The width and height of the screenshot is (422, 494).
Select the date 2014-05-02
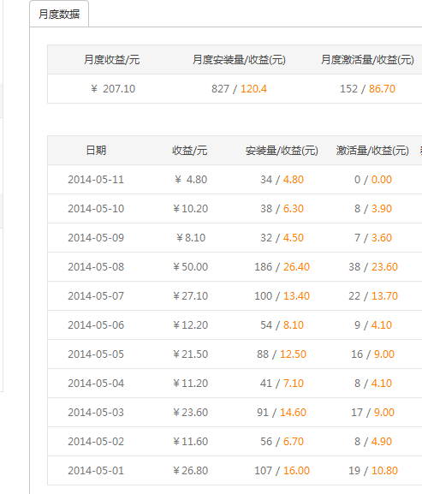tap(96, 442)
